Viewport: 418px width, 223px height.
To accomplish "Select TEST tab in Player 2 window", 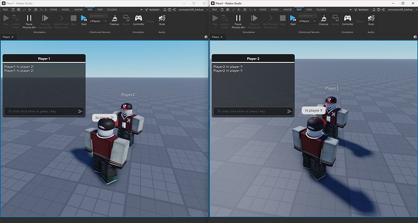I will pyautogui.click(x=299, y=10).
